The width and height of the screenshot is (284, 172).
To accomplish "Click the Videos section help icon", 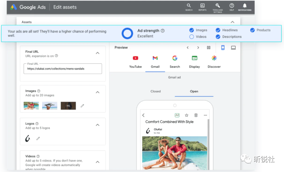I will click(38, 156).
